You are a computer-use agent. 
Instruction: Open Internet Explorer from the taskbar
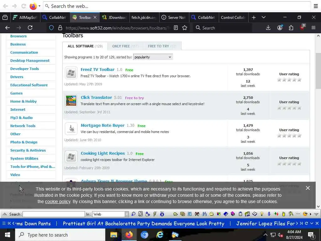[160, 235]
